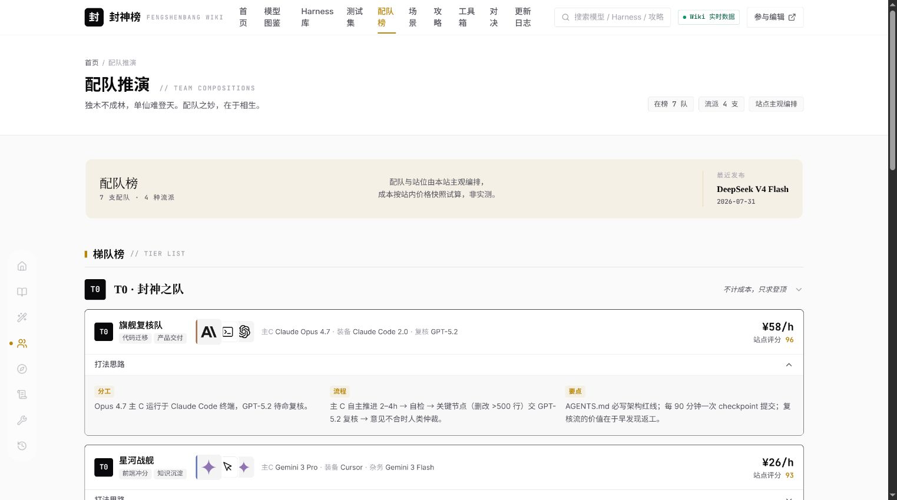Image resolution: width=897 pixels, height=500 pixels.
Task: Click the search magnifier icon
Action: coord(565,17)
